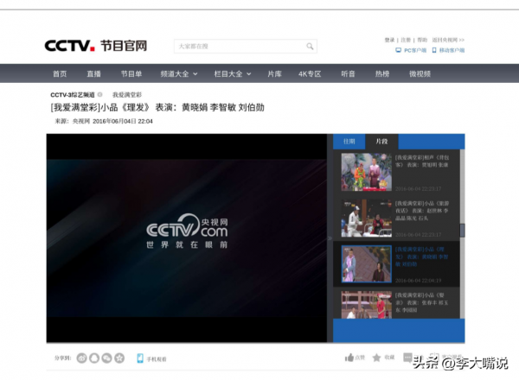Open PC客户端 download link

point(411,50)
